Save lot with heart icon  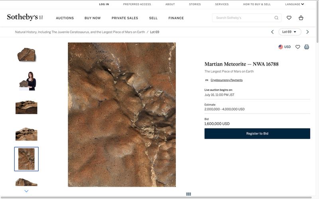[x=297, y=47]
